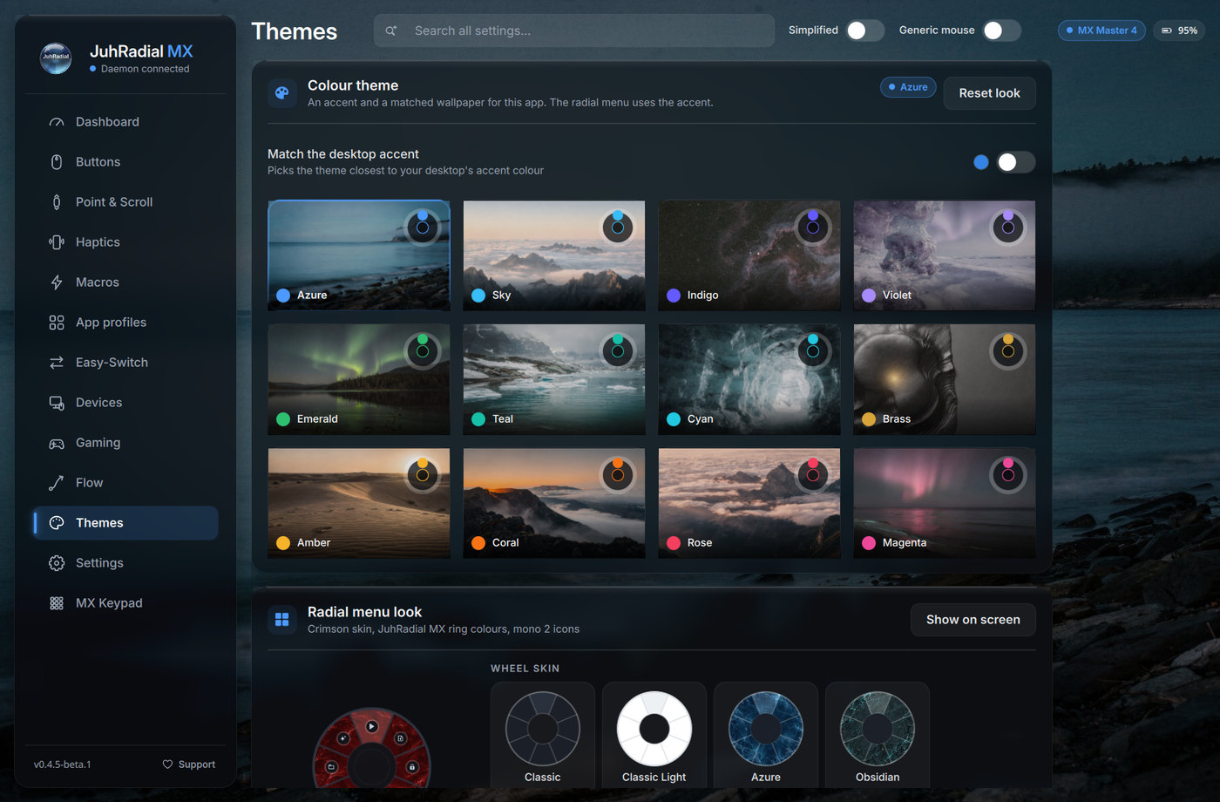This screenshot has height=802, width=1220.
Task: Toggle the Generic mouse switch
Action: (1001, 31)
